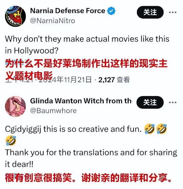Open more options for NarniaNitro tweet
The height and width of the screenshot is (189, 183).
173,12
